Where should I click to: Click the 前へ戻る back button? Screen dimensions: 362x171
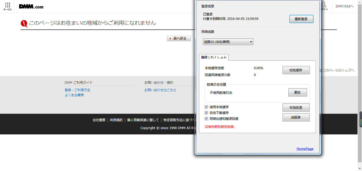179,39
